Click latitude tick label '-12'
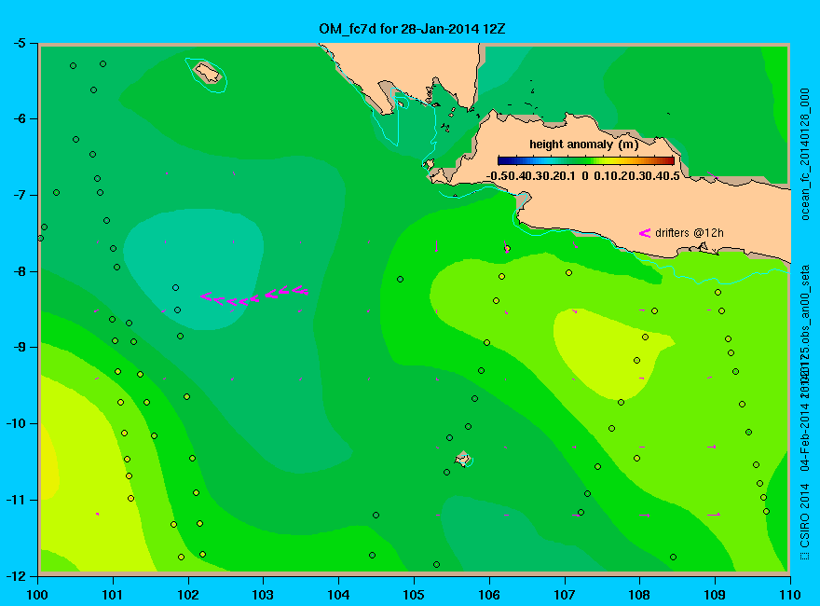The image size is (820, 606). click(15, 575)
